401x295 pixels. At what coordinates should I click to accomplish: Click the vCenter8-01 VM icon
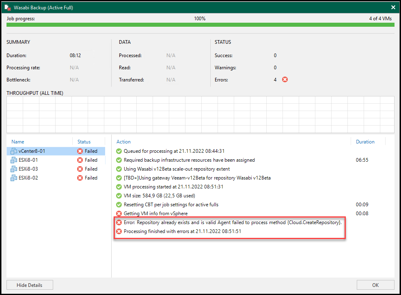pyautogui.click(x=14, y=151)
